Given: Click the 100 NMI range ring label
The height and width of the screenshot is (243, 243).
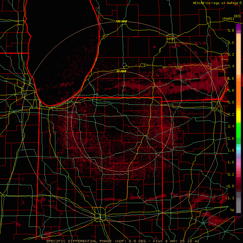Looking at the screenshot, I should (x=121, y=21).
